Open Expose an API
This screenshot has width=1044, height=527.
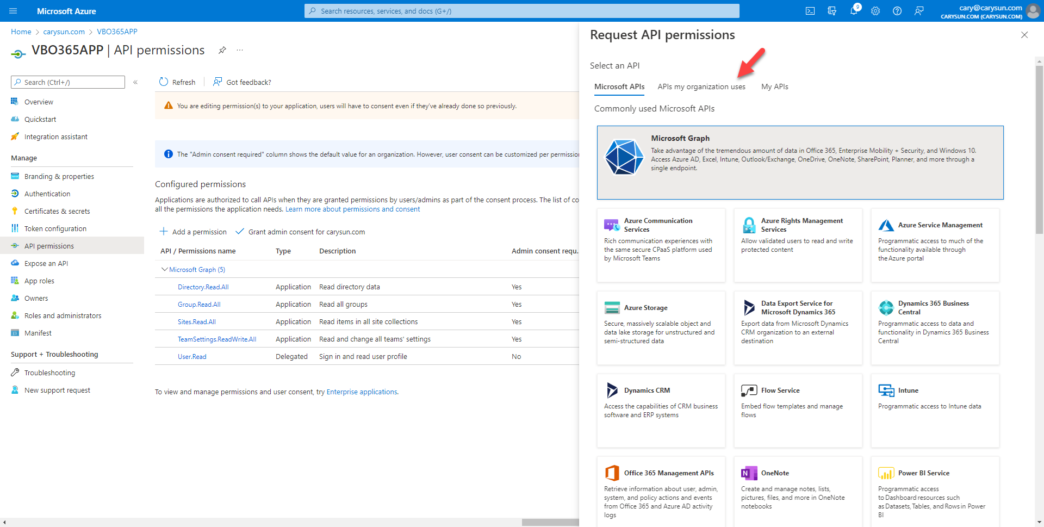(x=46, y=263)
